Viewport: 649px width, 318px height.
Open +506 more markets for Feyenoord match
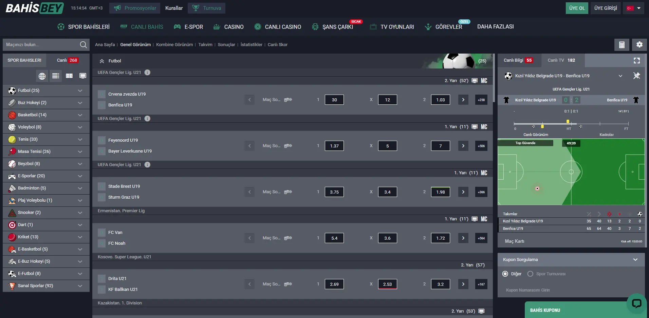click(481, 146)
